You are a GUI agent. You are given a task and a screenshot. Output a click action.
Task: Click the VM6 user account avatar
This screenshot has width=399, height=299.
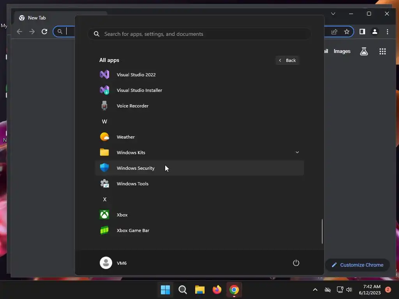(x=106, y=263)
